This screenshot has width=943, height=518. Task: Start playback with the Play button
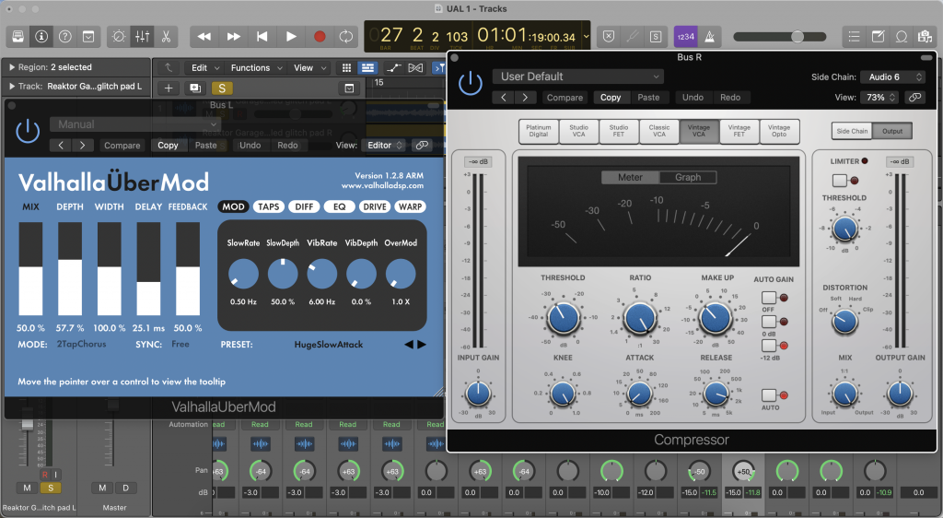291,37
